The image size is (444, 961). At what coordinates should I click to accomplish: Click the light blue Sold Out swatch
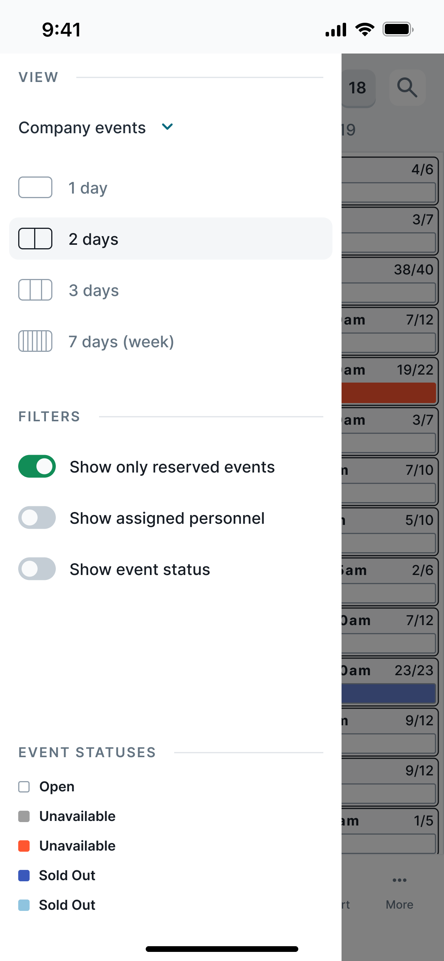[x=24, y=905]
